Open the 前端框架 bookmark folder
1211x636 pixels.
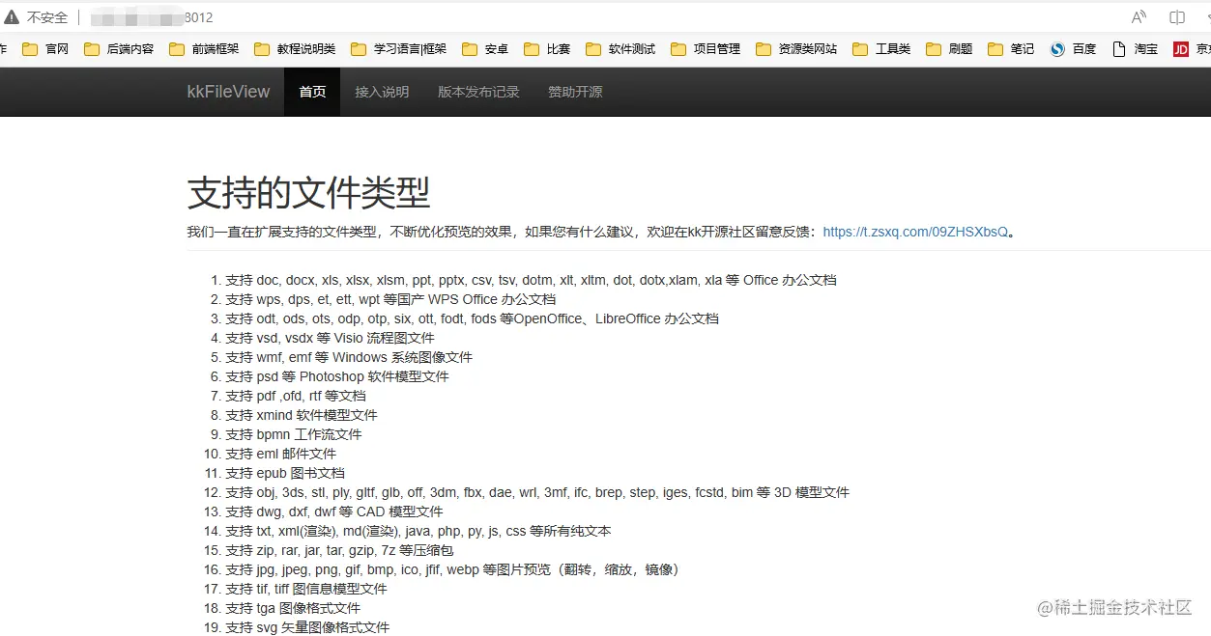pos(204,48)
